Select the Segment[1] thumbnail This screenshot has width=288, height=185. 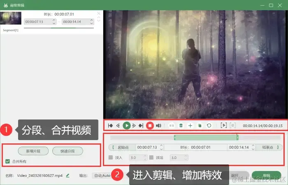(11, 18)
